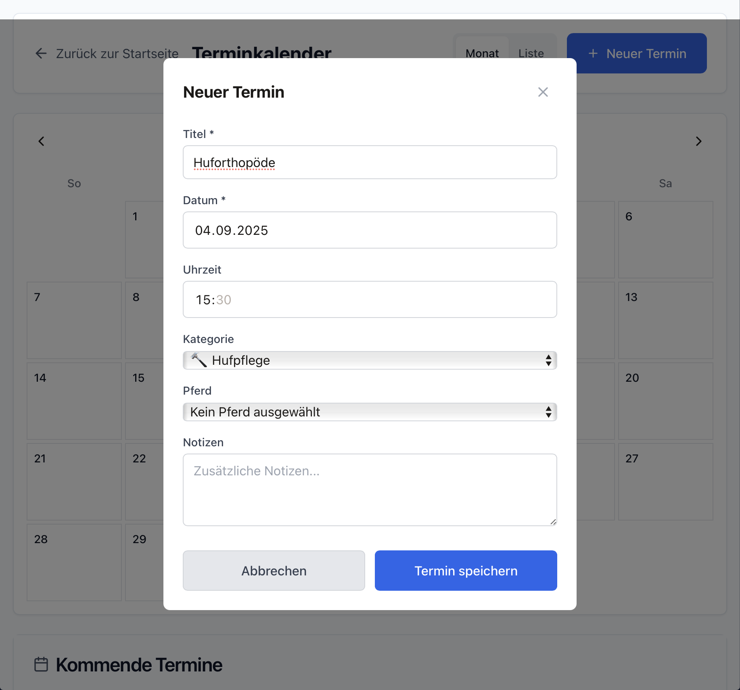
Task: Click the plus icon on Neuer Termin
Action: (x=593, y=53)
